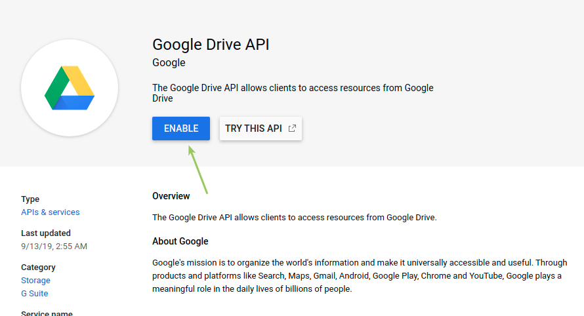The width and height of the screenshot is (584, 316).
Task: Open the APIs & services link
Action: (51, 212)
